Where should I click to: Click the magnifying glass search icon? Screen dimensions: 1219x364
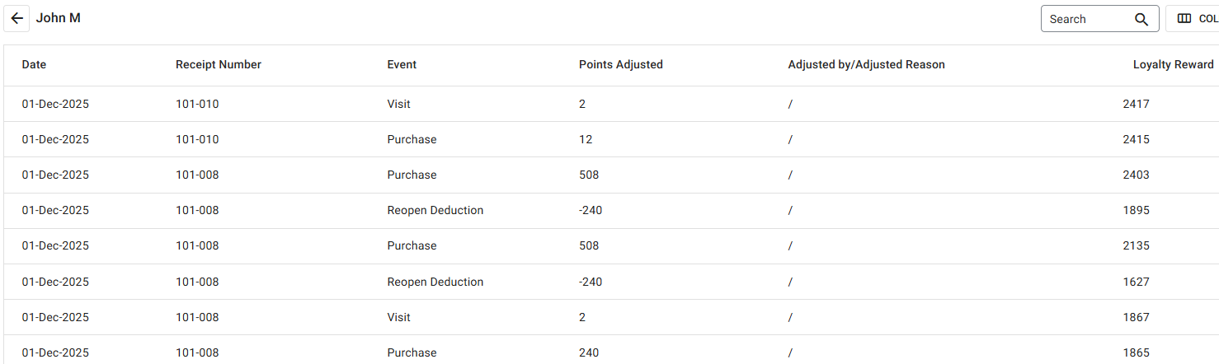(1141, 19)
